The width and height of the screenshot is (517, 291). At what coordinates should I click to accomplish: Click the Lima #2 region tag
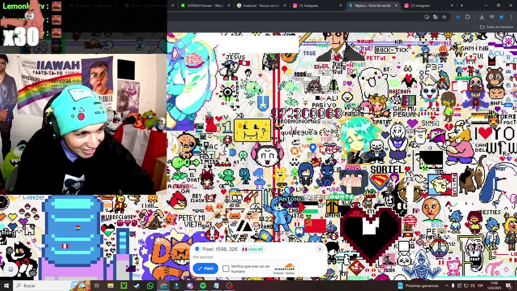pyautogui.click(x=252, y=249)
